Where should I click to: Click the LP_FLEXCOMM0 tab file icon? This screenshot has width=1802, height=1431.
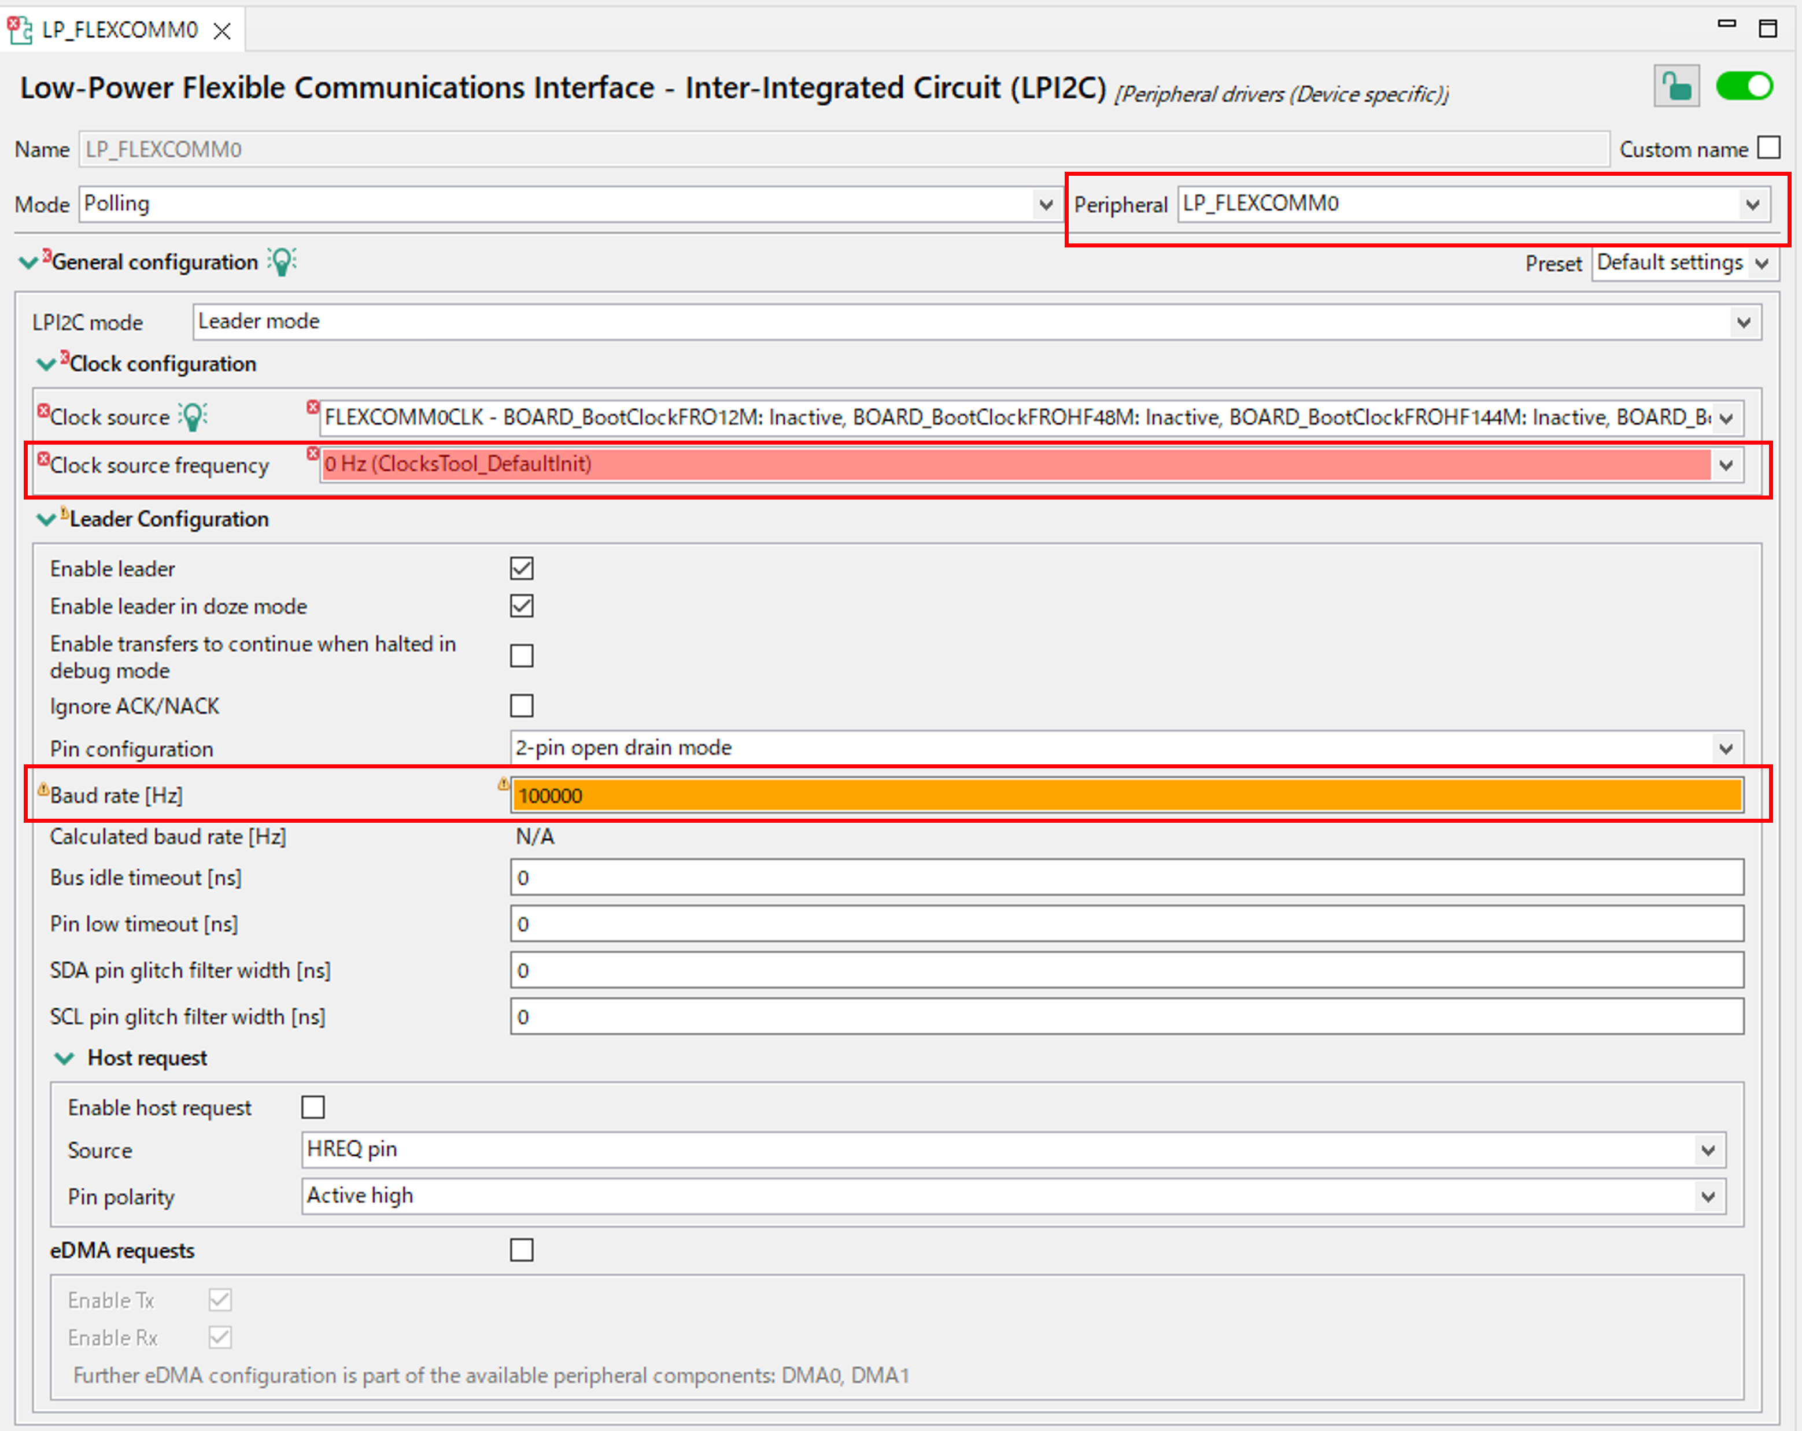pos(20,30)
